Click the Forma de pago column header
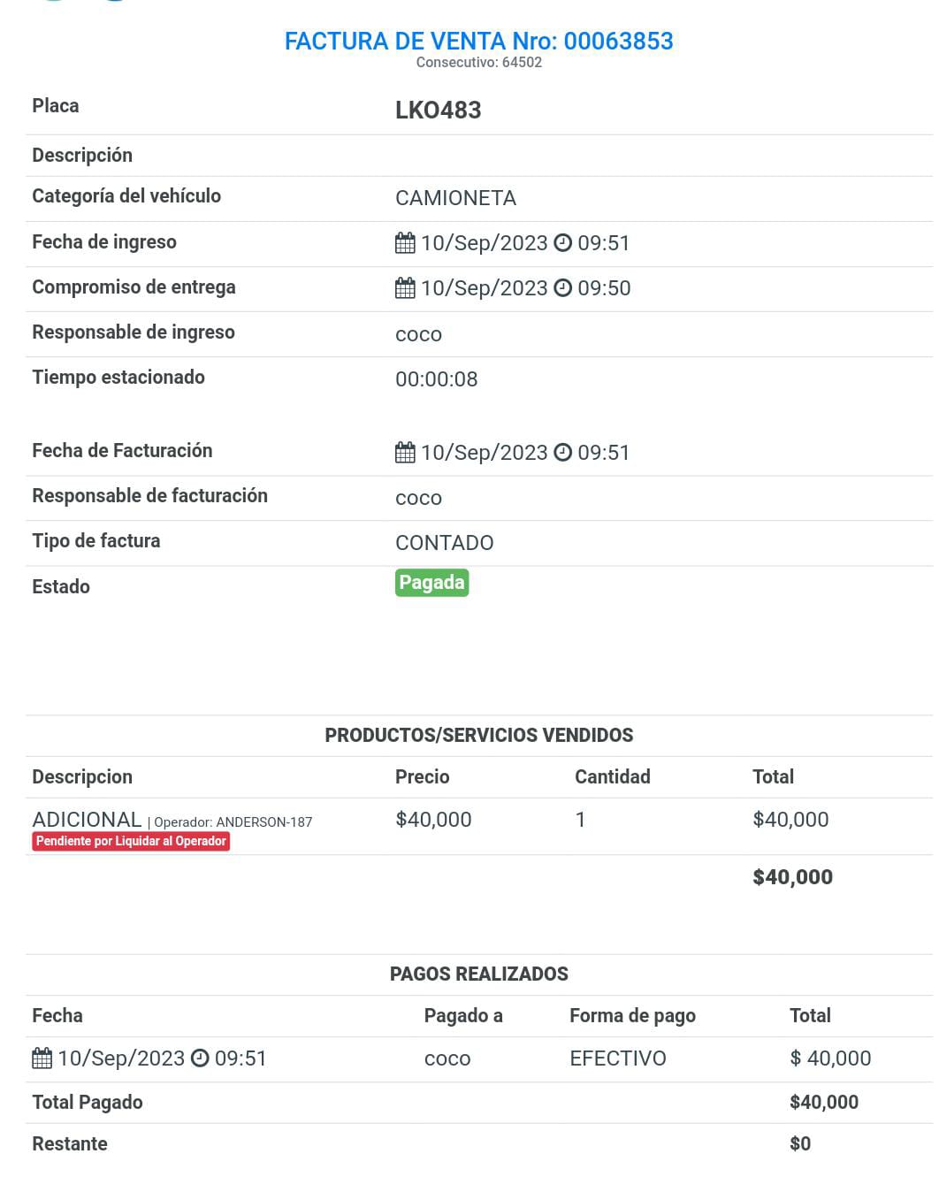This screenshot has height=1192, width=939. point(632,1016)
